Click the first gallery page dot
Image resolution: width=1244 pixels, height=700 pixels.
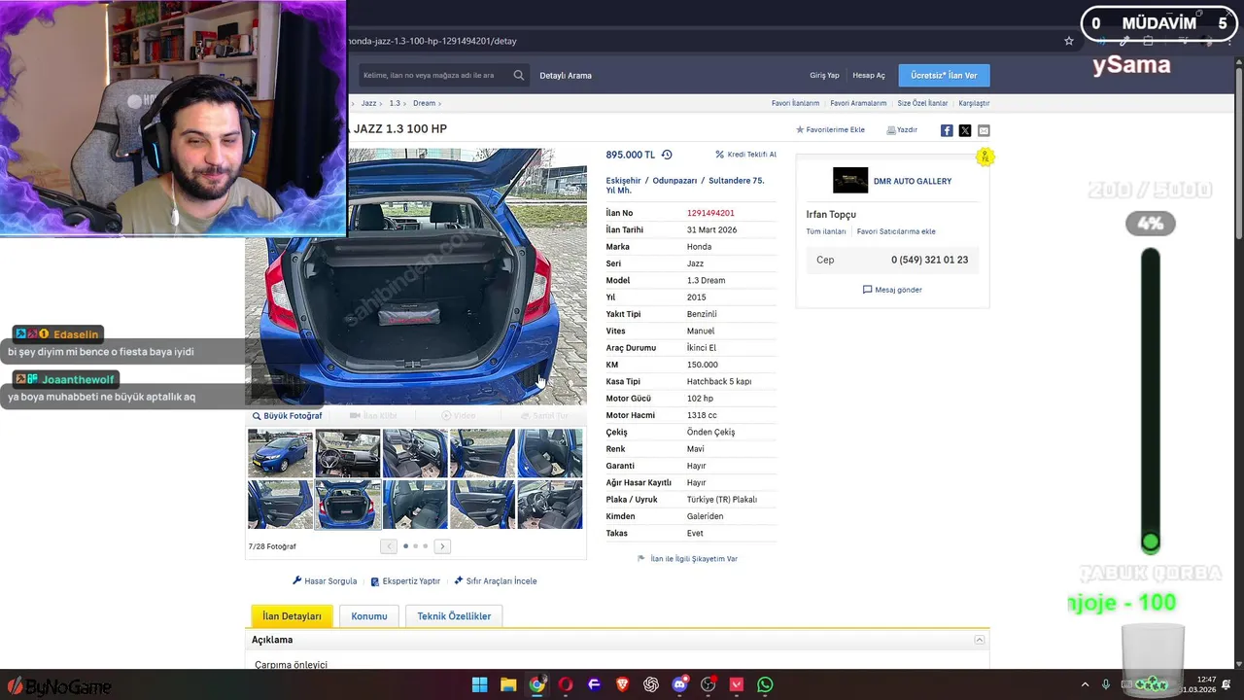405,546
